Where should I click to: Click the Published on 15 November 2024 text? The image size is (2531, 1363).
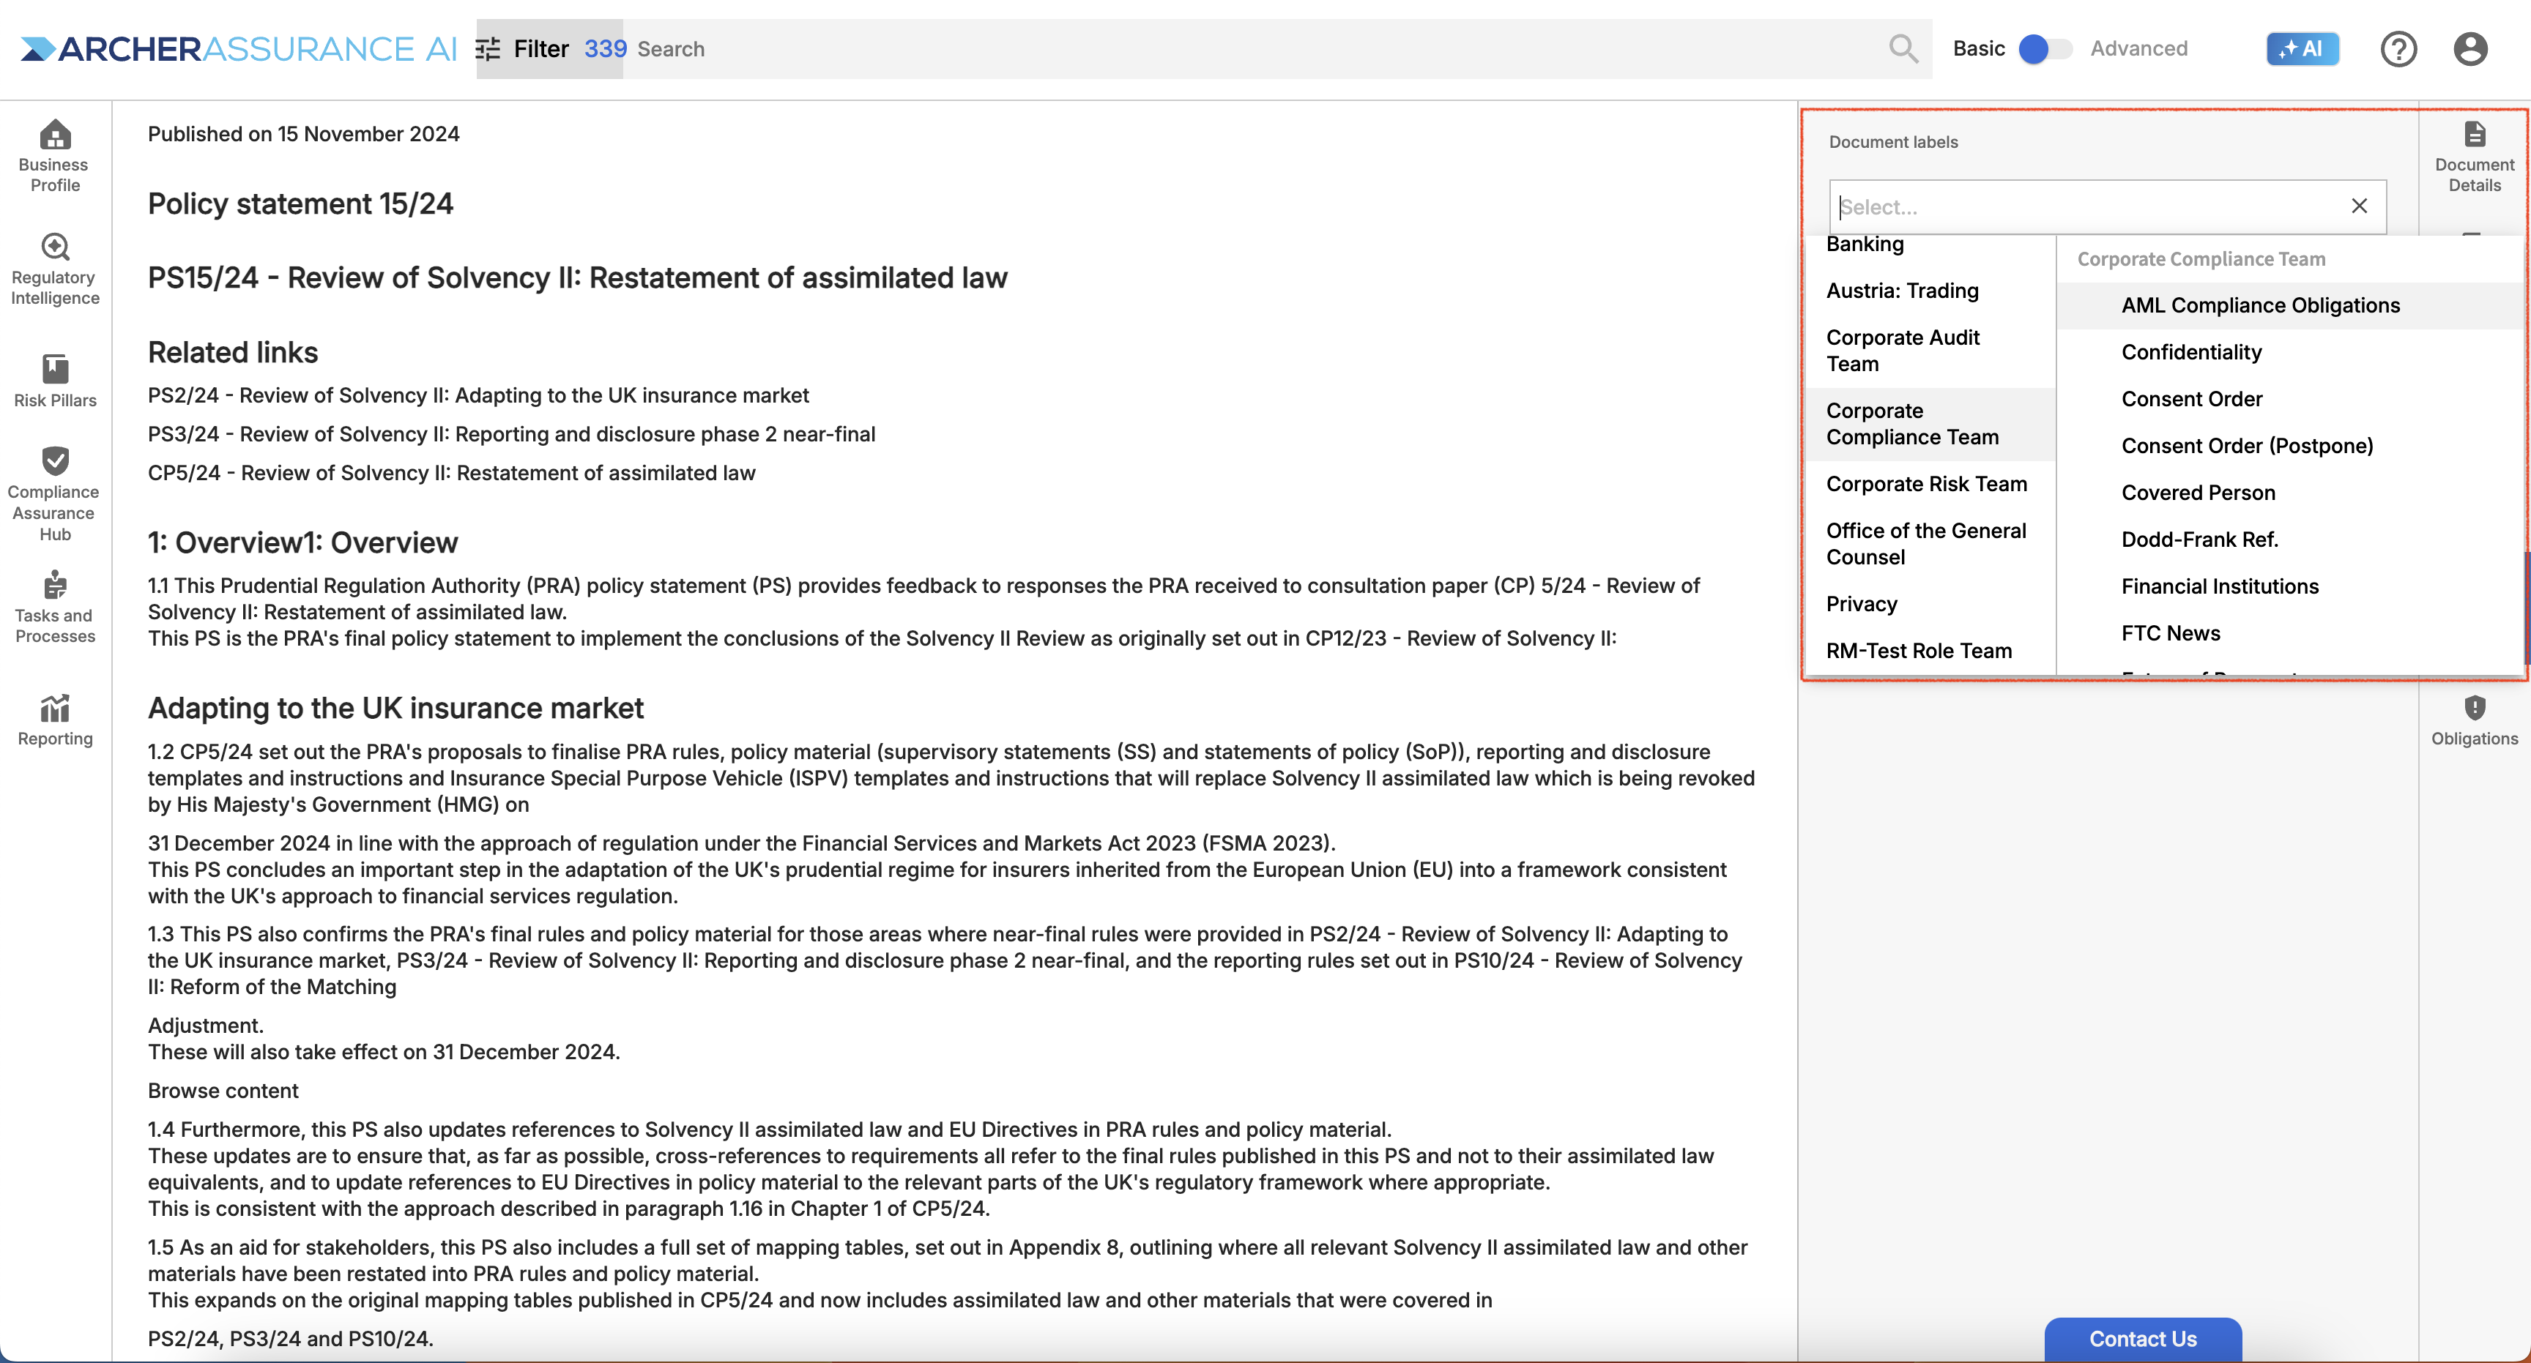pos(304,133)
